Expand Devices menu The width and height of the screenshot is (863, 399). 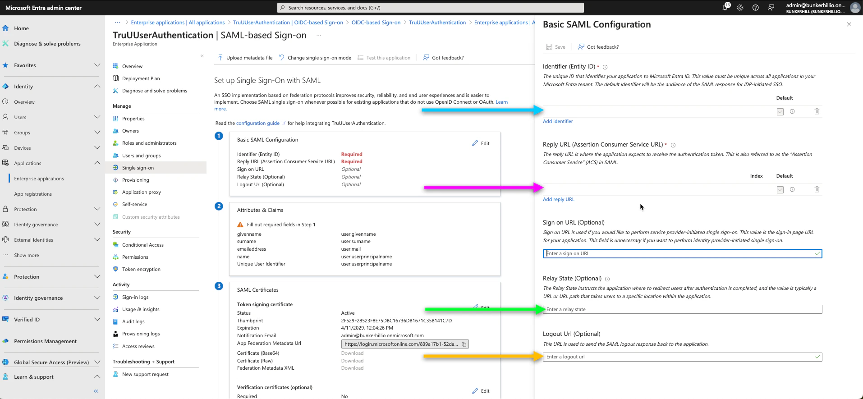97,148
